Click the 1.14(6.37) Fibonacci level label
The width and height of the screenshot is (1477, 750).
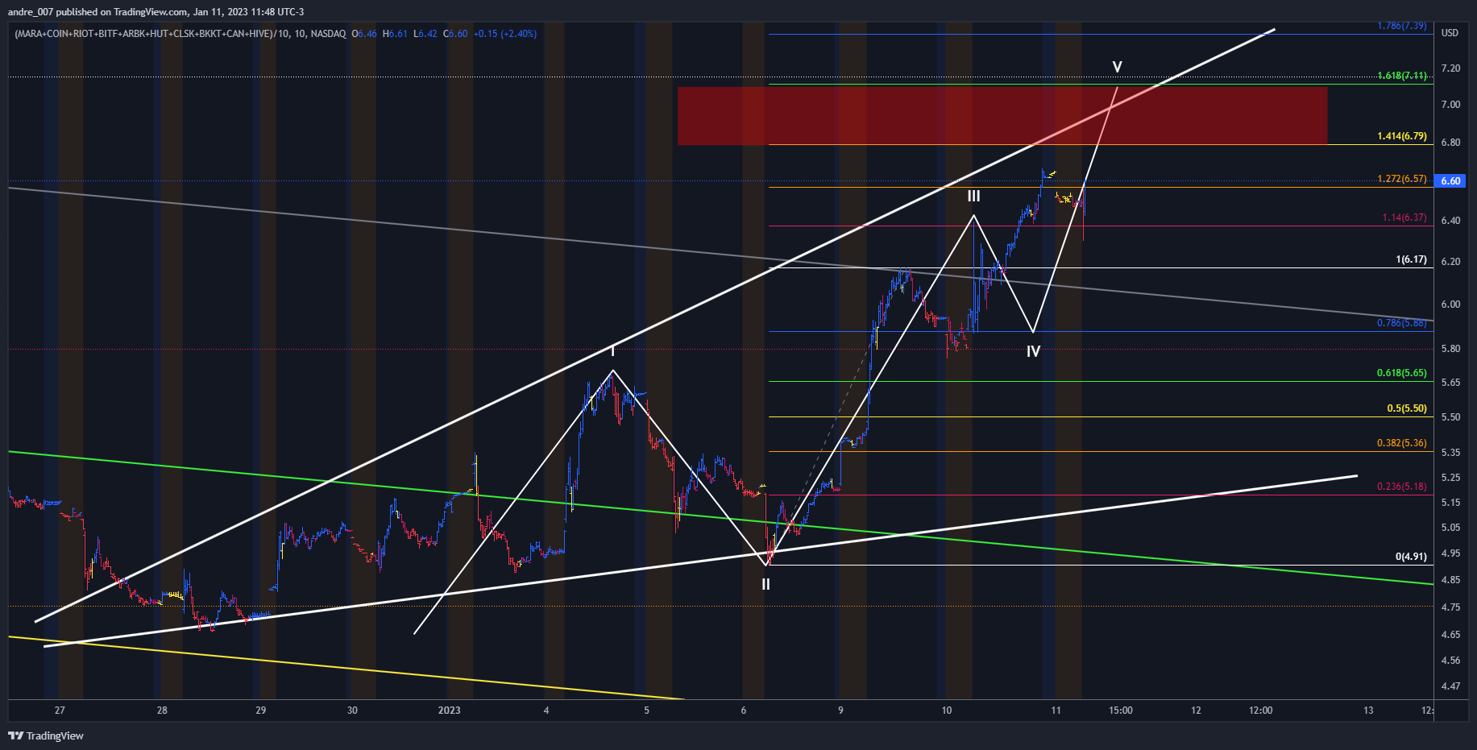(1404, 218)
